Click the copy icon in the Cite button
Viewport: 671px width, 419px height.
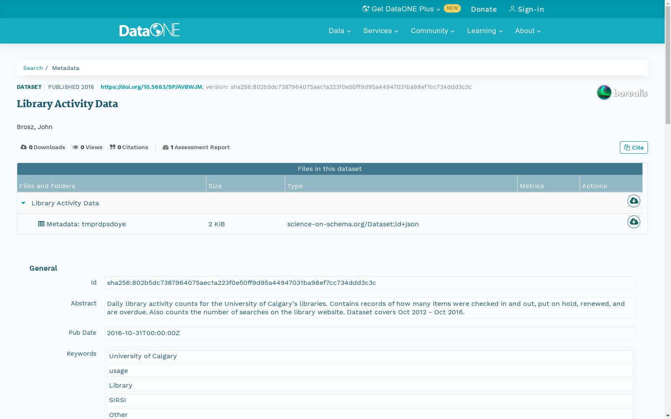(627, 147)
